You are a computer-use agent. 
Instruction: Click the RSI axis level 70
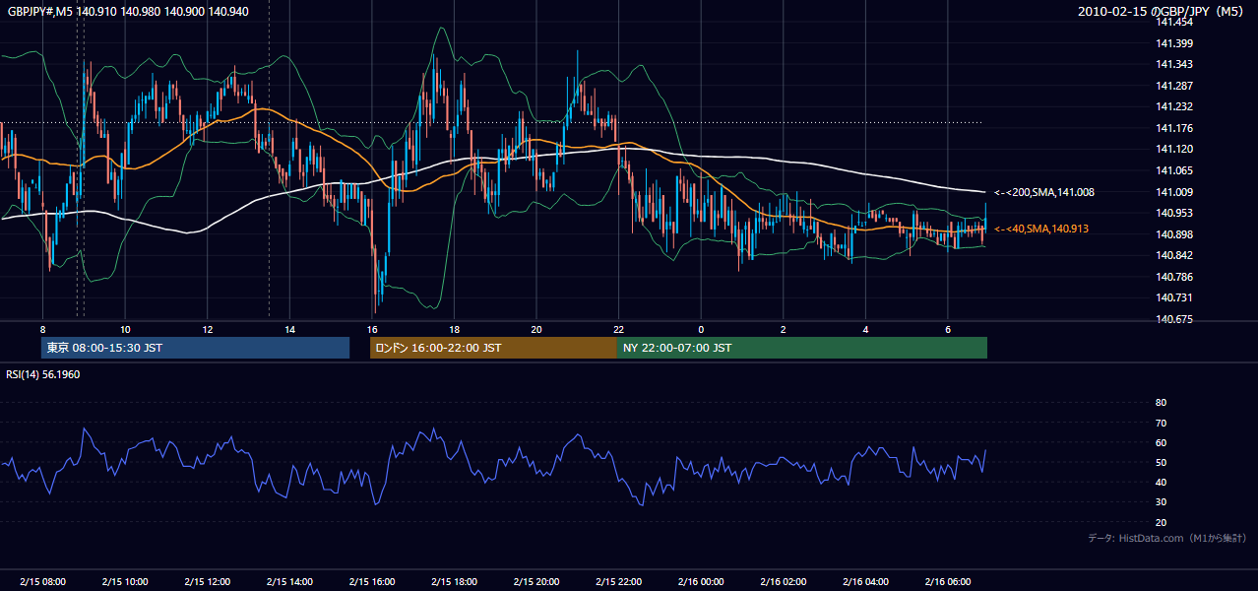(1161, 423)
